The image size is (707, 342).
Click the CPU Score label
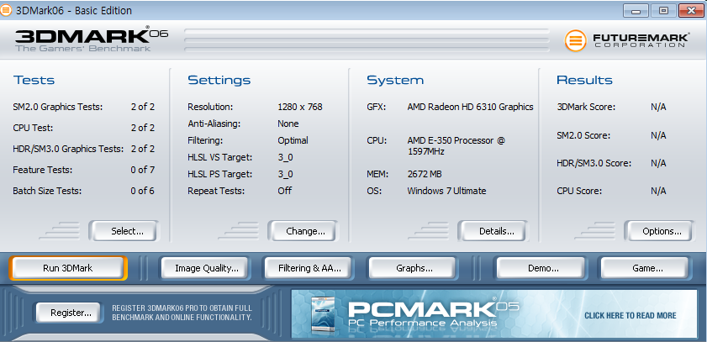click(579, 191)
